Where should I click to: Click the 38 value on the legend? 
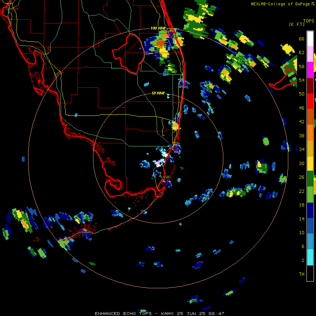point(302,136)
